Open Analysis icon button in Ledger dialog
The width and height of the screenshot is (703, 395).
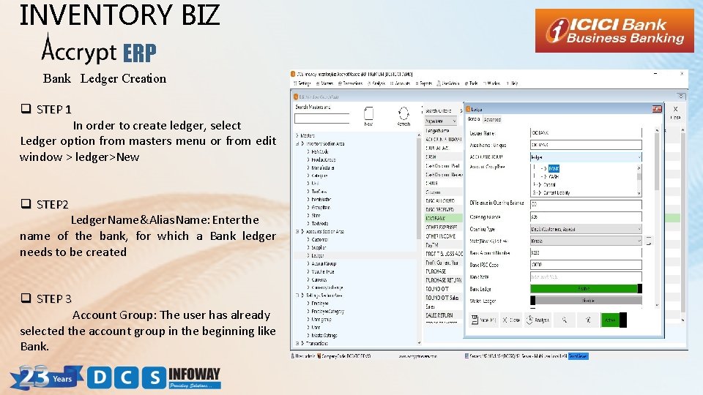[x=538, y=320]
